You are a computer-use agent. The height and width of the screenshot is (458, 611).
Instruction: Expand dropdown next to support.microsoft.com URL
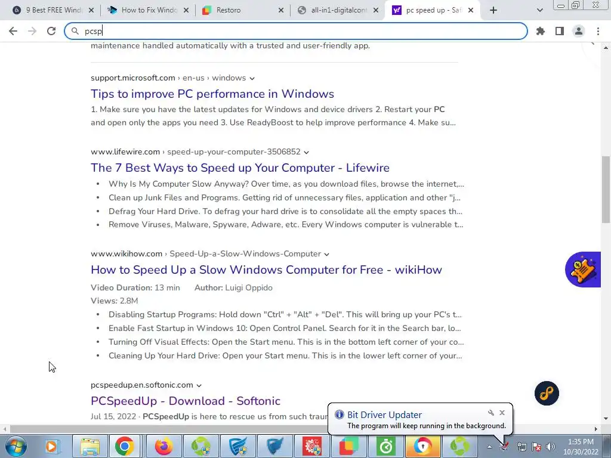pyautogui.click(x=252, y=78)
